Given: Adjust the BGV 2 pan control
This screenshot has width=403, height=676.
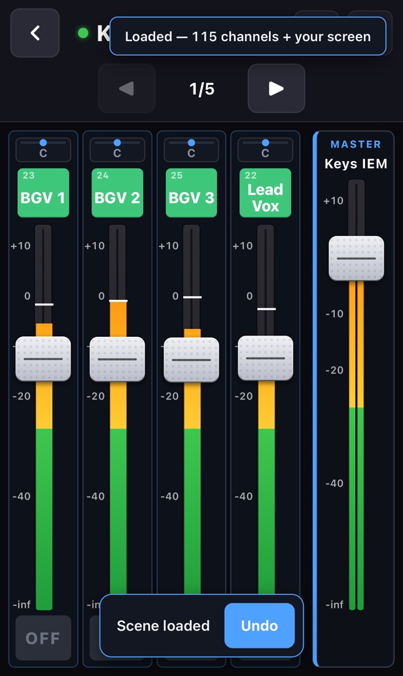Looking at the screenshot, I should [x=117, y=149].
